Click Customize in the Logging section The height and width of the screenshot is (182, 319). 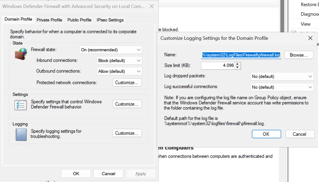pos(127,133)
